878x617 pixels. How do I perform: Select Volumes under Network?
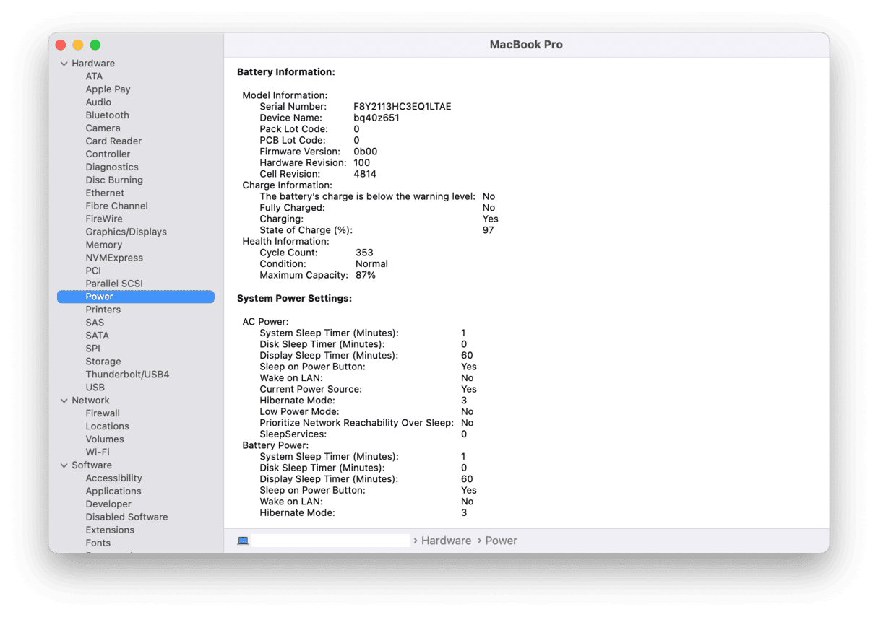pos(105,440)
